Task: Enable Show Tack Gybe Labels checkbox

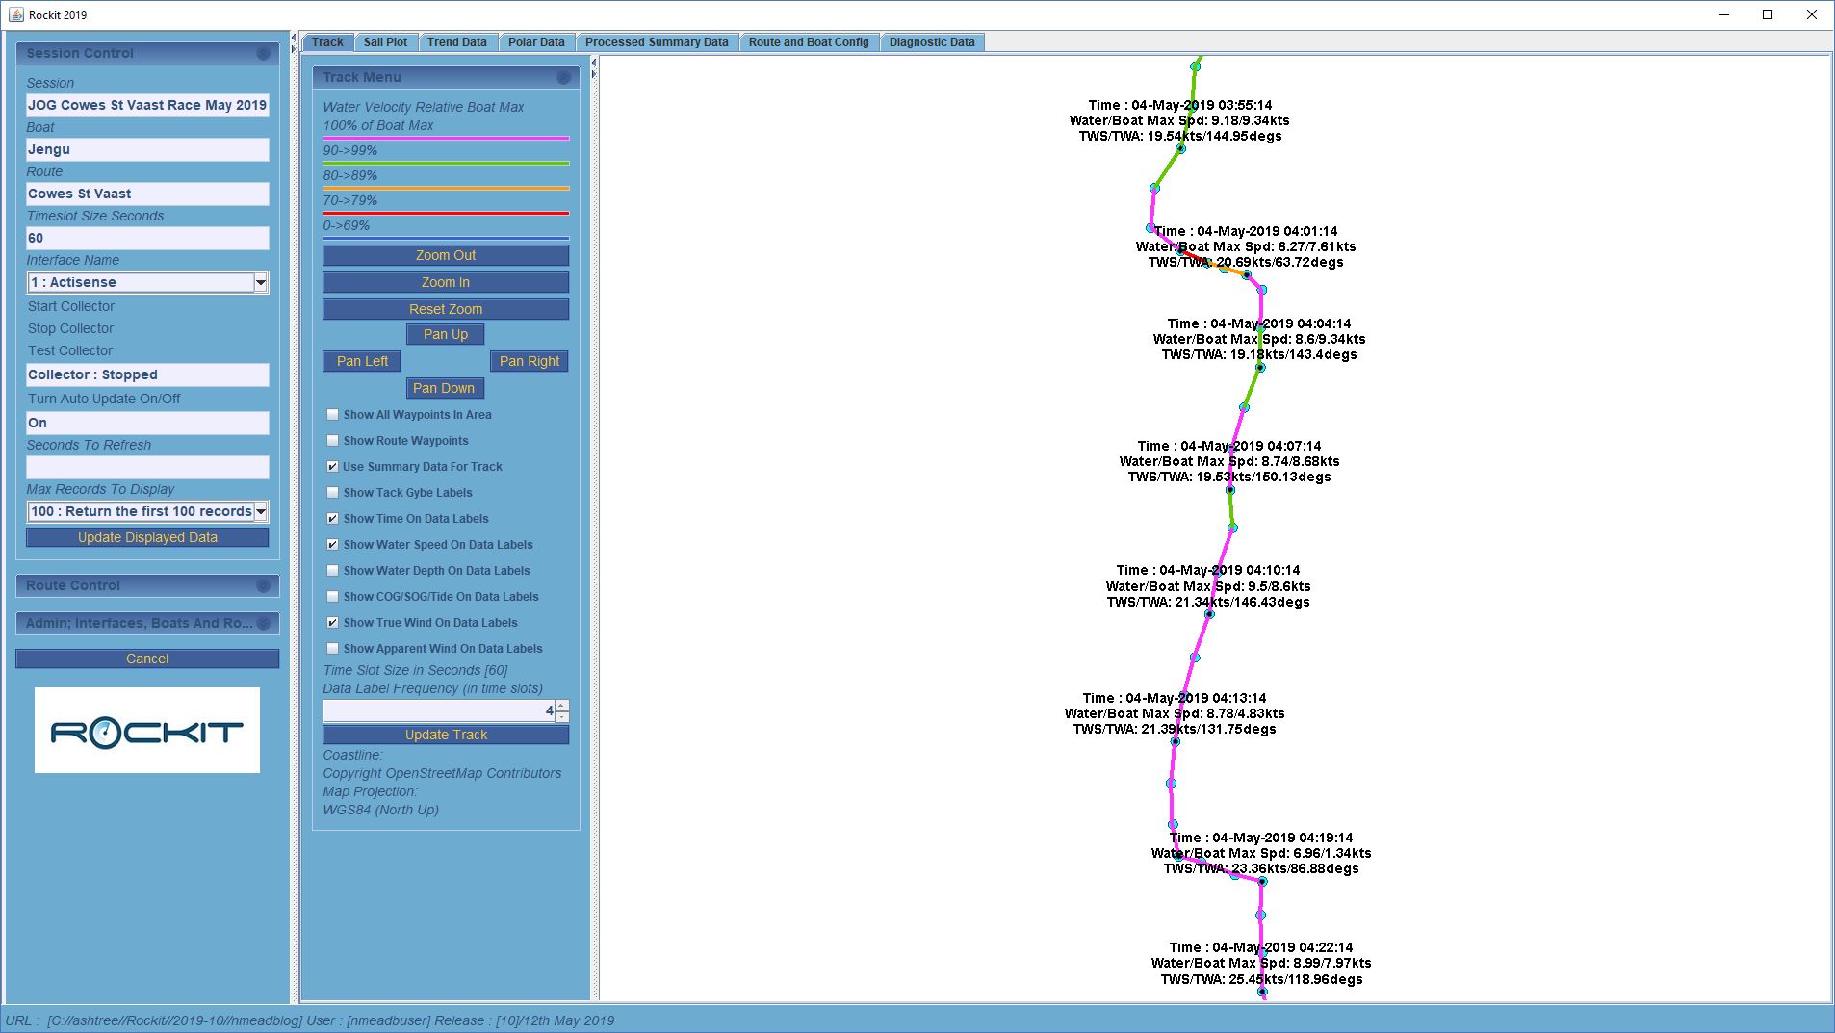Action: [x=333, y=493]
